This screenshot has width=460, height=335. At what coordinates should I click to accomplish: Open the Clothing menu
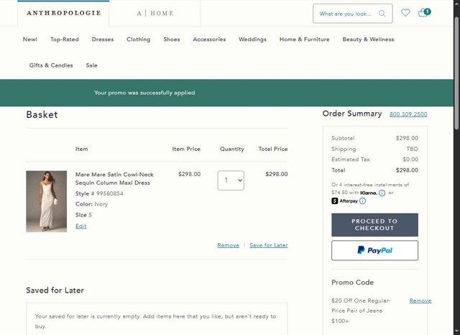point(139,40)
